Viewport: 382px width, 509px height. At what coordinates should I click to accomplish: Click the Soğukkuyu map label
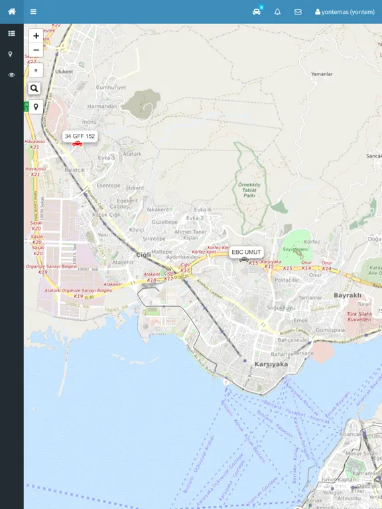[x=281, y=308]
